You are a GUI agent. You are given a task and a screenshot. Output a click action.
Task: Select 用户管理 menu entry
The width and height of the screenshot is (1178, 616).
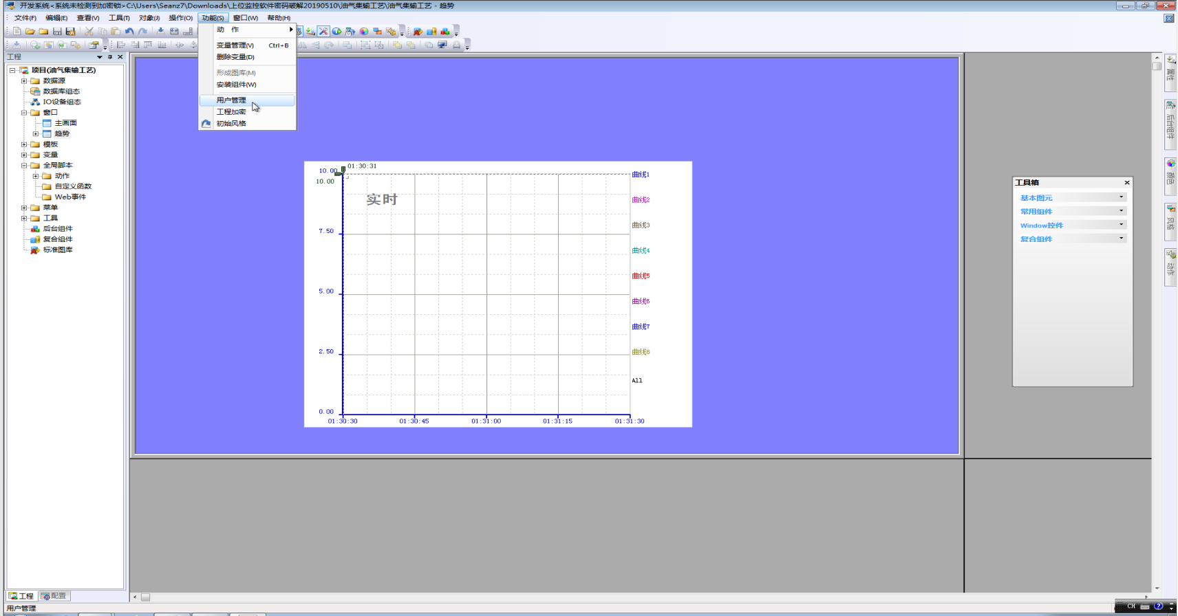[247, 100]
